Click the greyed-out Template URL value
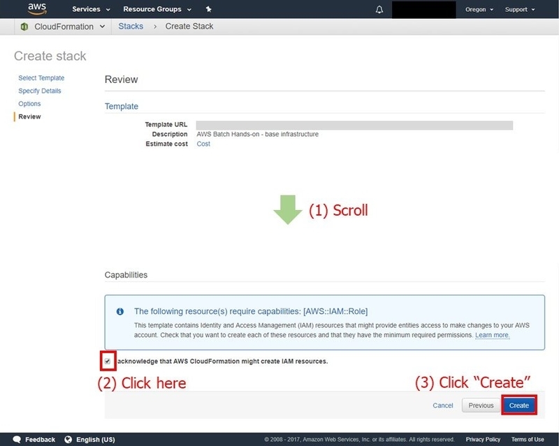Screen dimensions: 559x446 coord(354,125)
